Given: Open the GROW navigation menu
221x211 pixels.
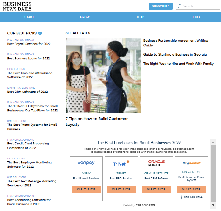Looking at the screenshot, I should click(85, 17).
